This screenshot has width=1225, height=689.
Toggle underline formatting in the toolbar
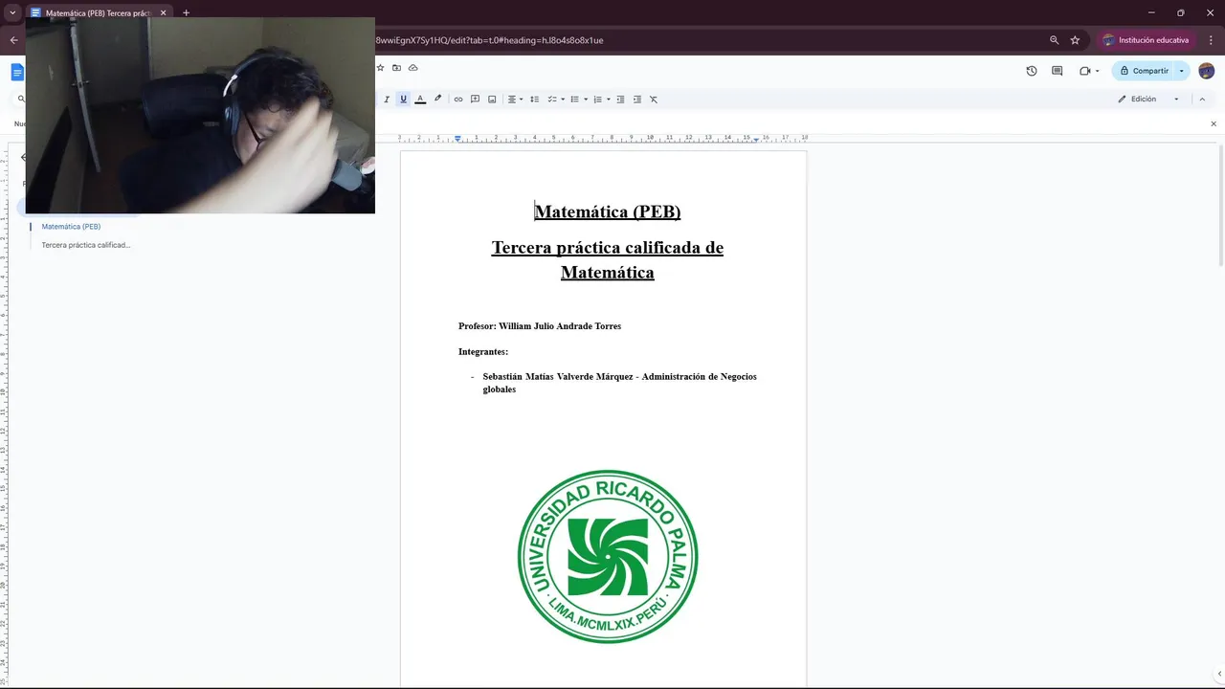pos(403,100)
